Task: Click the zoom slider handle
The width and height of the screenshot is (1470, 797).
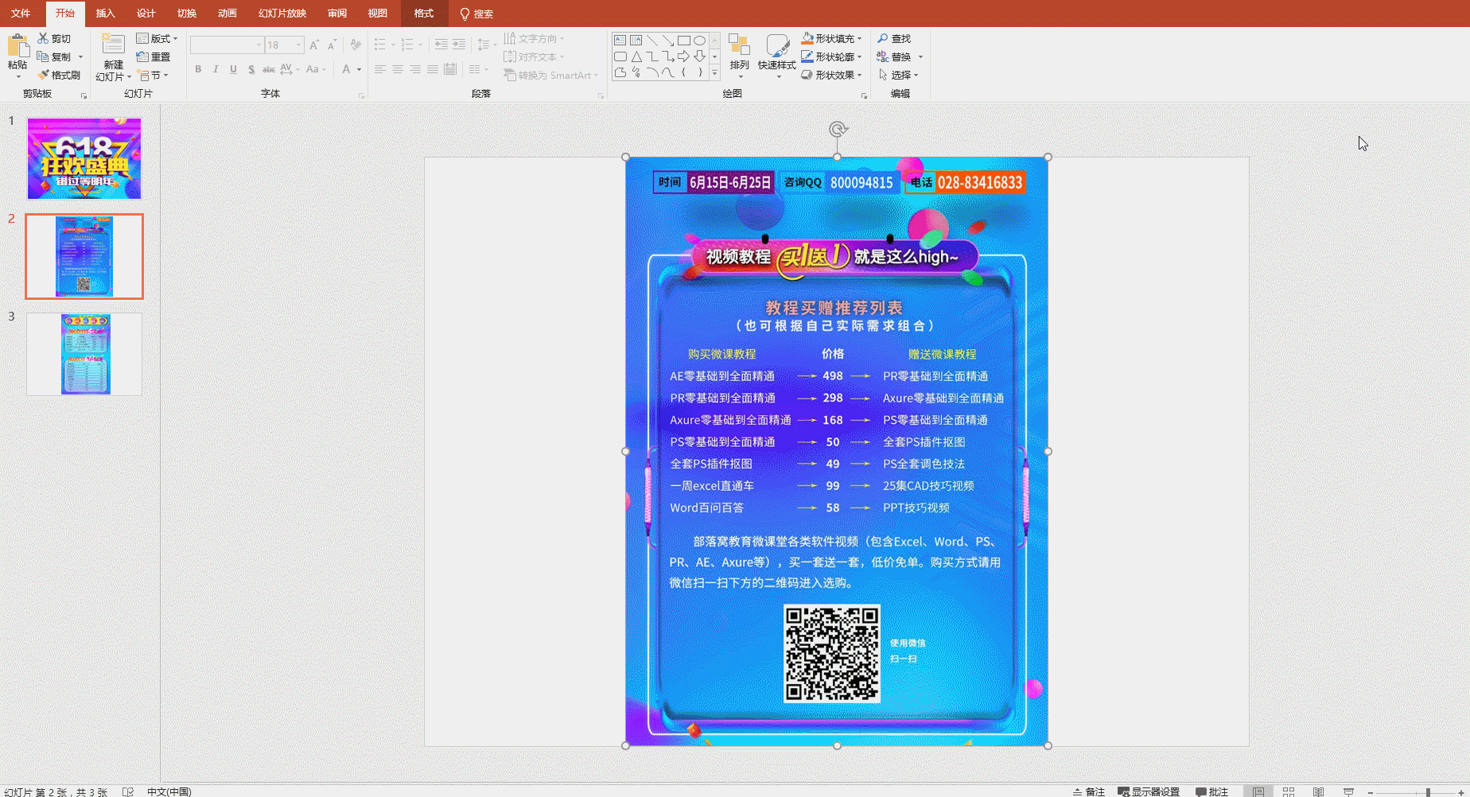Action: coord(1428,791)
